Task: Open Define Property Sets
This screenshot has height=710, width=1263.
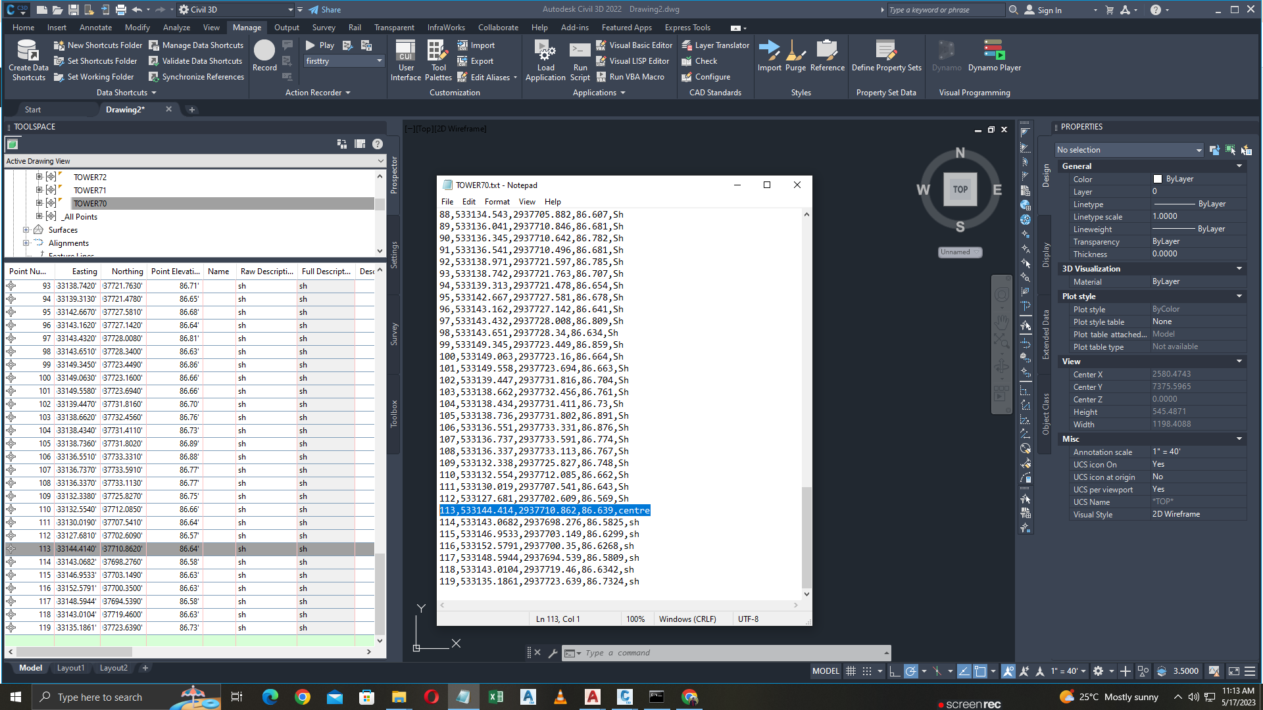Action: click(x=886, y=56)
